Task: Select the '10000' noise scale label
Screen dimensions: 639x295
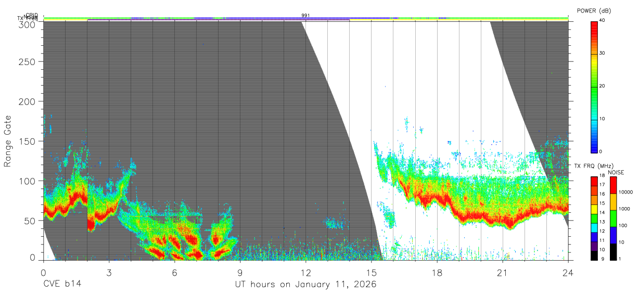Action: pyautogui.click(x=625, y=192)
